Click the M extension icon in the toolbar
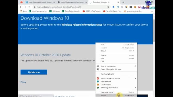Screen dimensions: 173x97 pos(131,7)
